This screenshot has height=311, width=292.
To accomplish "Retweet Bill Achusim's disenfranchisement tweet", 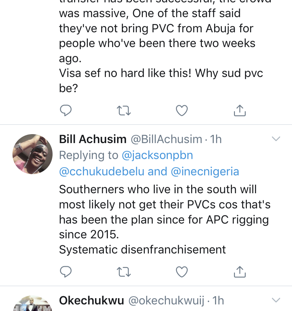I will 123,272.
